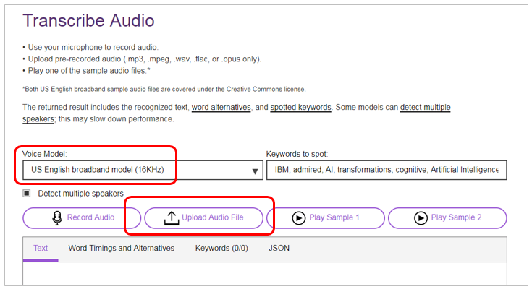Image resolution: width=532 pixels, height=289 pixels.
Task: Click the upload arrow icon
Action: coord(171,217)
